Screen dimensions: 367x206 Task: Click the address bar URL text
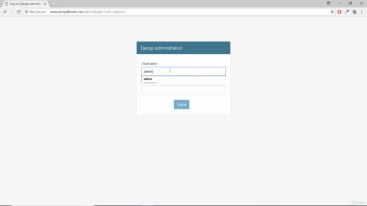[88, 12]
